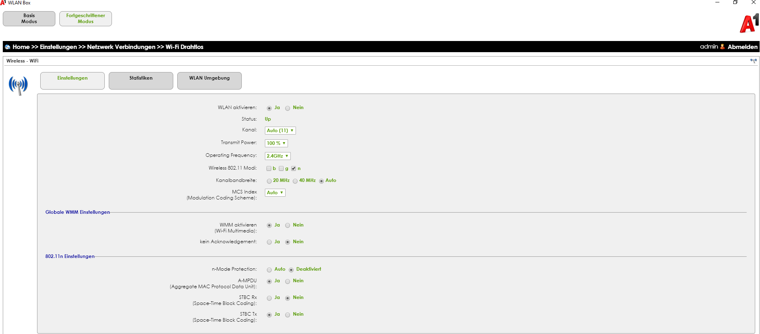Restore down the WLAN Box window

pos(735,2)
